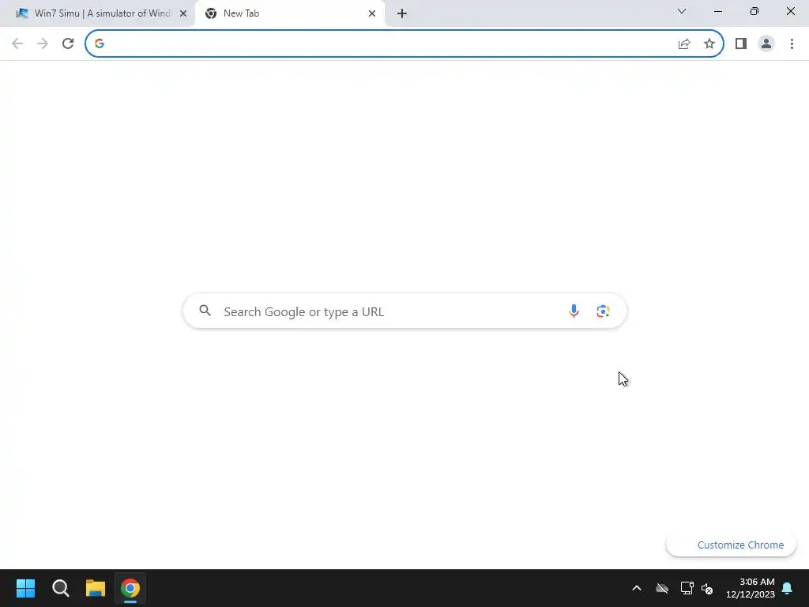Search by image with Google Lens icon
Screen dimensions: 809x607
603,311
